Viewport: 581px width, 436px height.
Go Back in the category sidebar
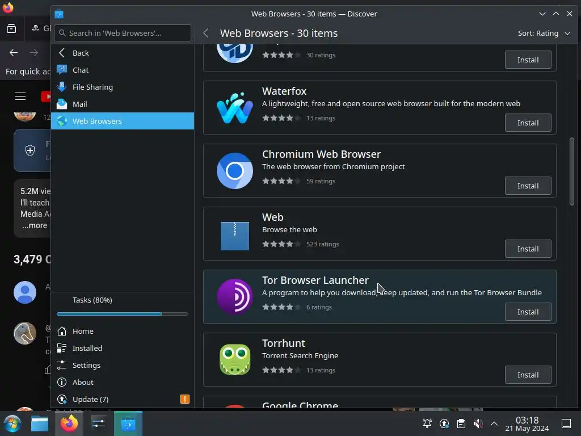123,53
